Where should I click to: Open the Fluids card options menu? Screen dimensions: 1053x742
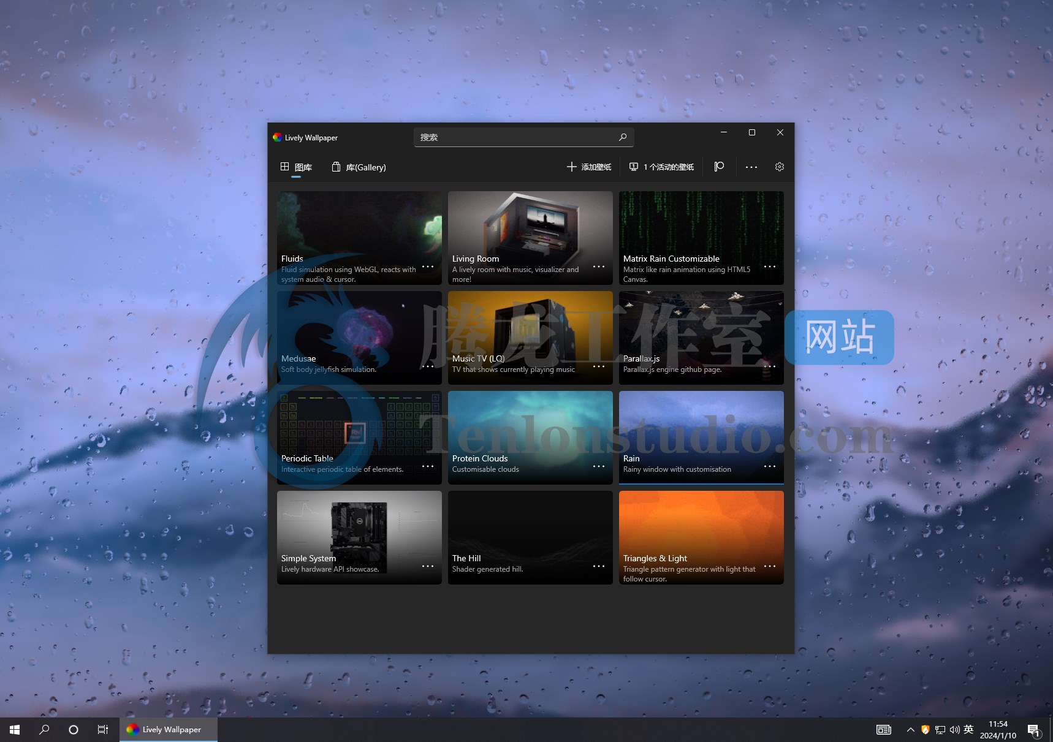tap(428, 267)
